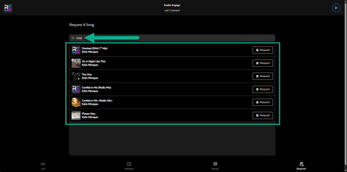Start playback with the play button
Image resolution: width=347 pixels, height=172 pixels.
pyautogui.click(x=336, y=8)
